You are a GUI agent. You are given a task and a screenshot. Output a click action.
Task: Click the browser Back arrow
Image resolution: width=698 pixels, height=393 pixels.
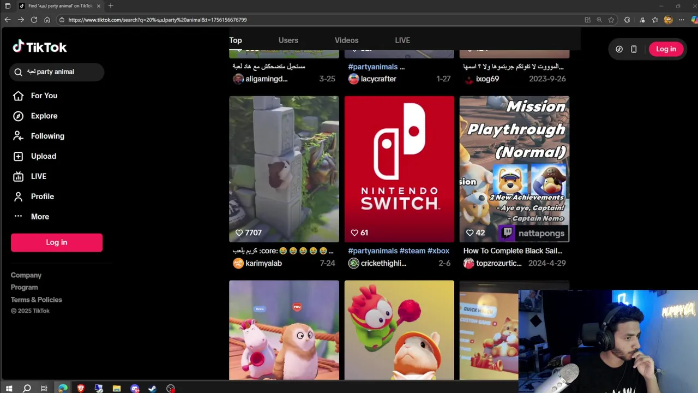[x=7, y=20]
